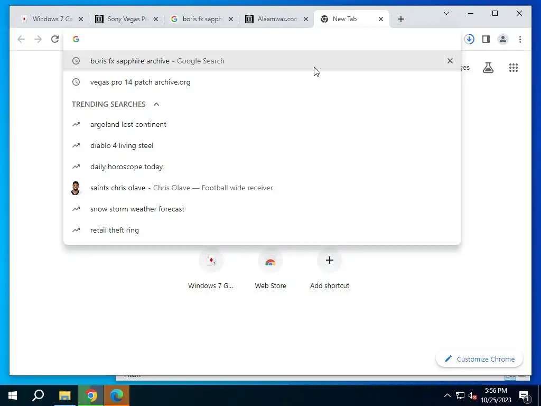Click the Chrome taskbar icon
Screen dimensions: 541x406
(x=91, y=395)
